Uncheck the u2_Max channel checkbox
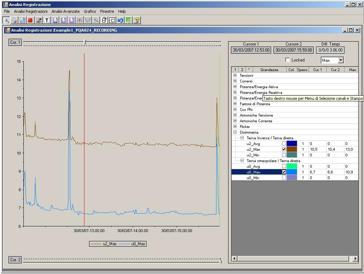The height and width of the screenshot is (274, 364). point(284,149)
